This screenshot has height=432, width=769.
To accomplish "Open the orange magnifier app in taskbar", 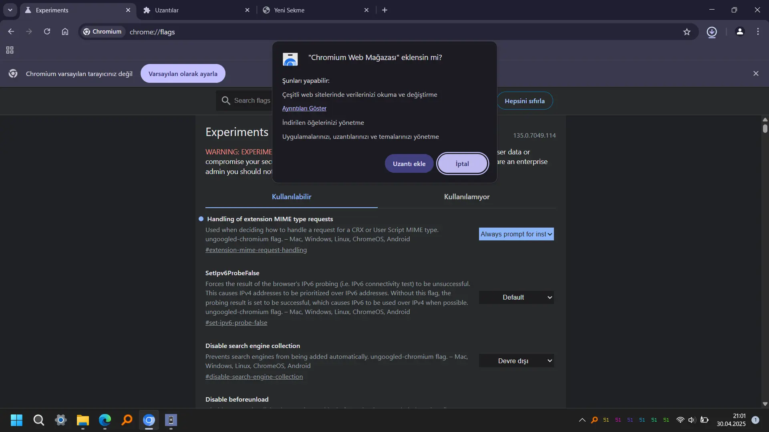I will coord(127,420).
